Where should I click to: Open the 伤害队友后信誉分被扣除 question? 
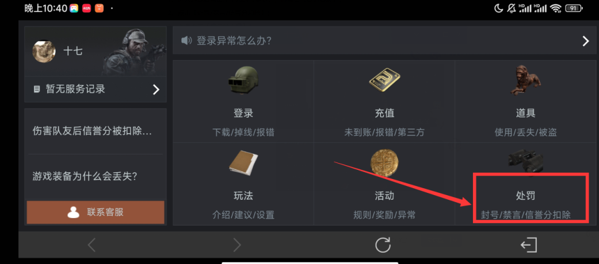coord(93,131)
